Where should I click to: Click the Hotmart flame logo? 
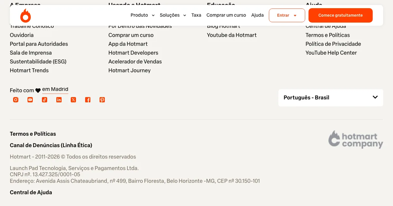25,15
